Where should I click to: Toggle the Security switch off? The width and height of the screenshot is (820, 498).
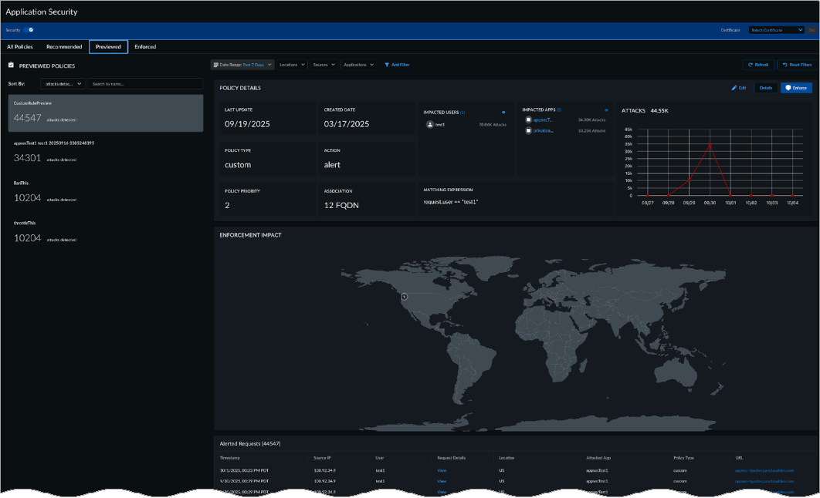(x=29, y=30)
